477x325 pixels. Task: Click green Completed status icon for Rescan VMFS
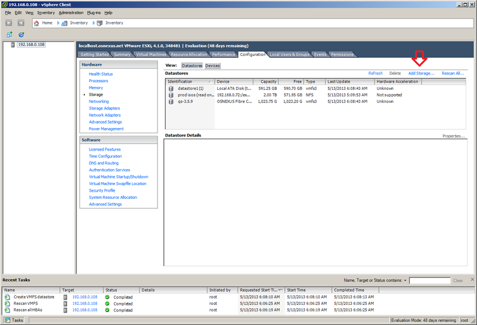click(107, 304)
